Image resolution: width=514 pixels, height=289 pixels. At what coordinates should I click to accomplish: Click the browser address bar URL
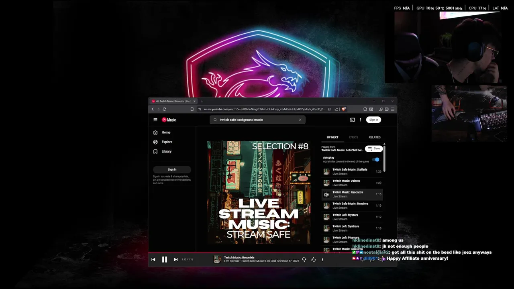264,109
